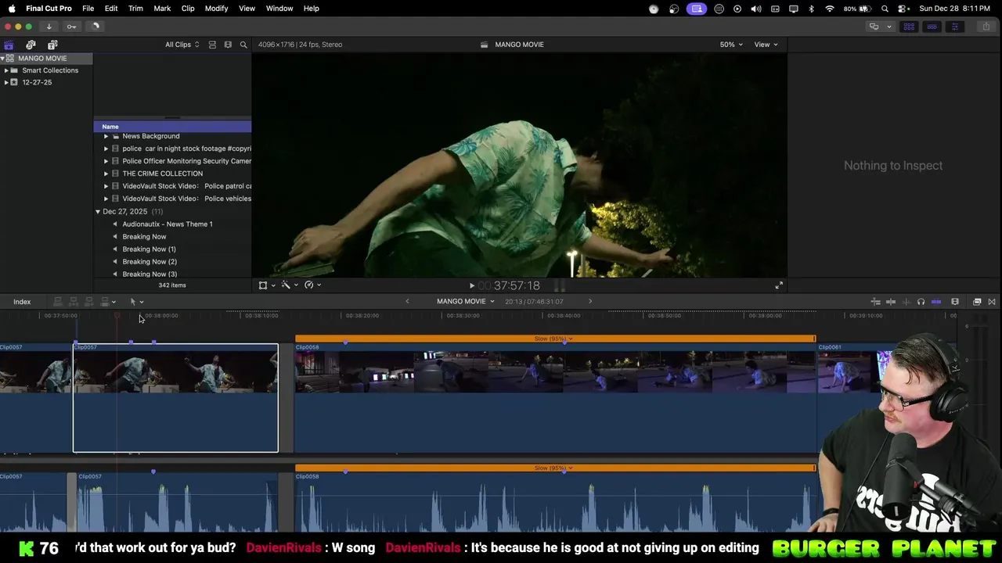Viewport: 1002px width, 563px height.
Task: Click the timeline Index button
Action: (x=22, y=302)
